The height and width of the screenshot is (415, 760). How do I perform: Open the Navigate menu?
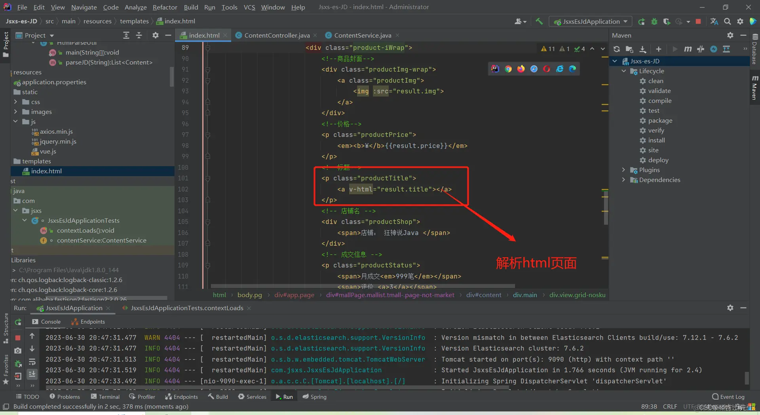pyautogui.click(x=84, y=7)
